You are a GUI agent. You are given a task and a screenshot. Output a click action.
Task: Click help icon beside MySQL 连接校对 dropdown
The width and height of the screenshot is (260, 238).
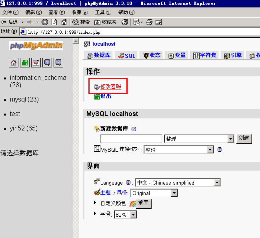tap(220, 149)
